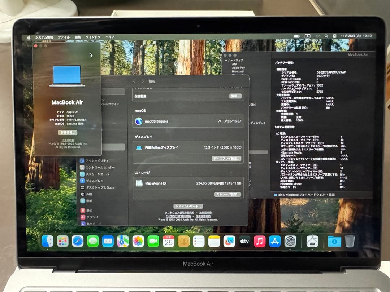Open the Wi-Fi status menu

[317, 36]
